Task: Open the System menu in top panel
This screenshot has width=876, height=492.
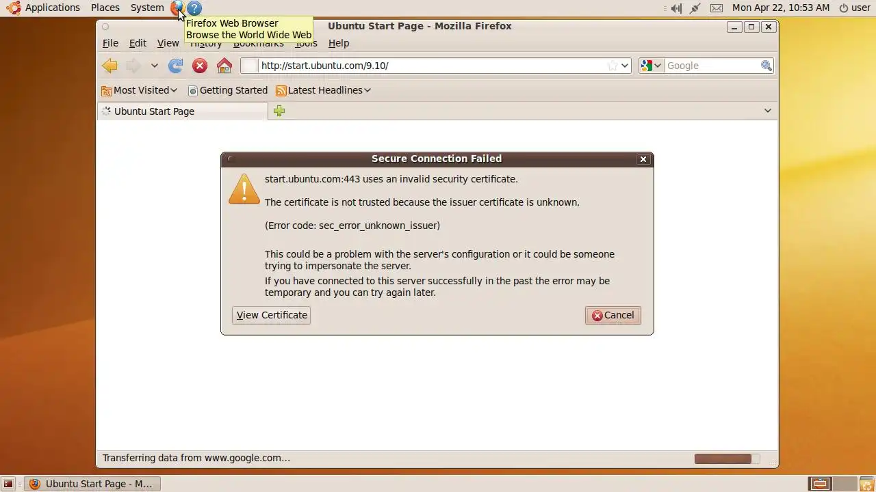Action: point(147,8)
